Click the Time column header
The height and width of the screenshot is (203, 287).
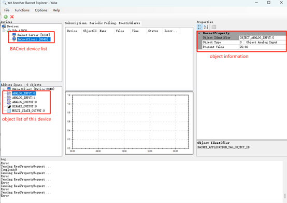[138, 31]
